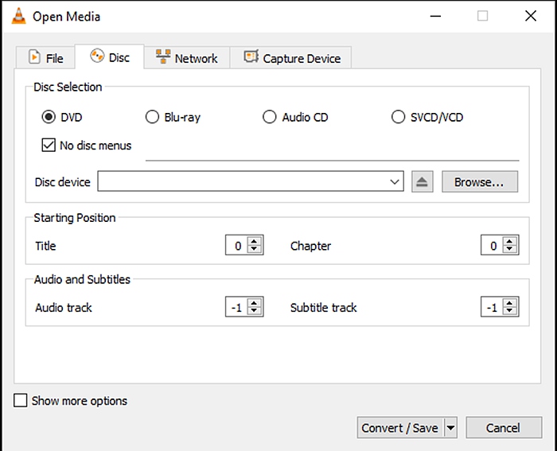Viewport: 557px width, 451px height.
Task: Click the Cancel button
Action: coord(504,428)
